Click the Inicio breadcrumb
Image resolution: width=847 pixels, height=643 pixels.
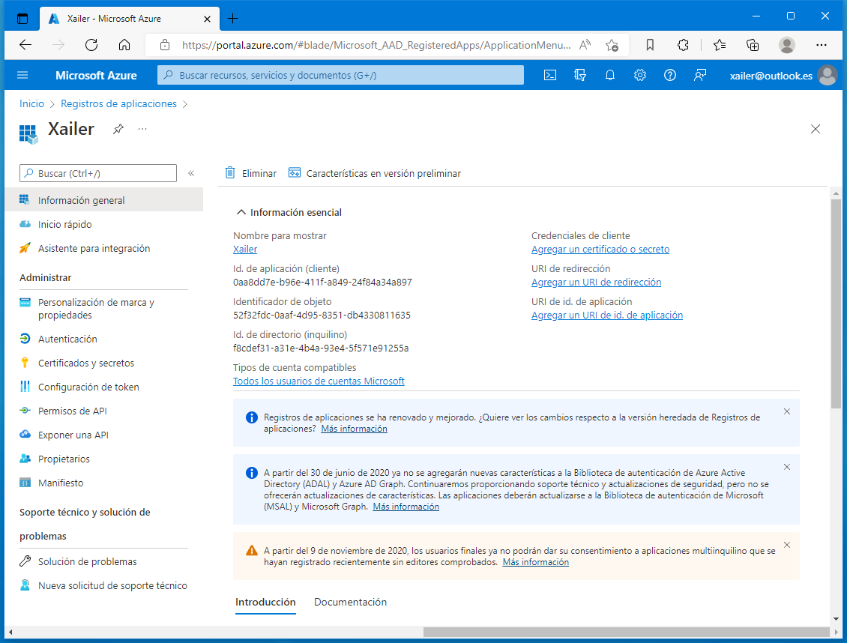tap(31, 103)
